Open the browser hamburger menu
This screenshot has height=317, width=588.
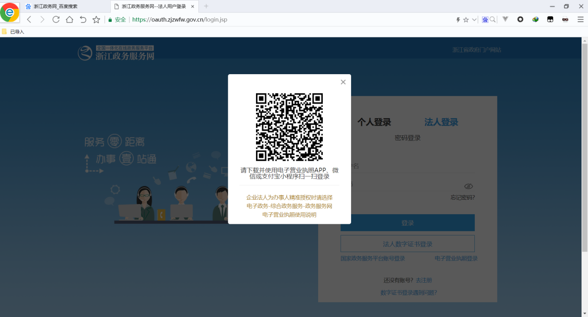580,19
